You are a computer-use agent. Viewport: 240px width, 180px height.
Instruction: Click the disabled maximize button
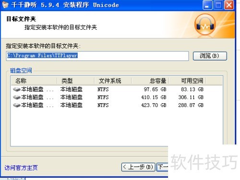pyautogui.click(x=218, y=5)
